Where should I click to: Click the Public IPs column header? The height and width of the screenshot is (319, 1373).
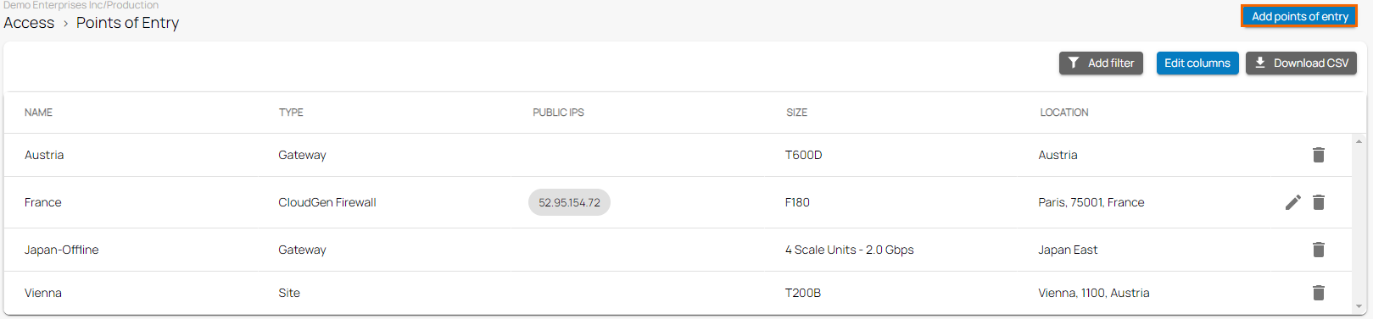pos(558,113)
